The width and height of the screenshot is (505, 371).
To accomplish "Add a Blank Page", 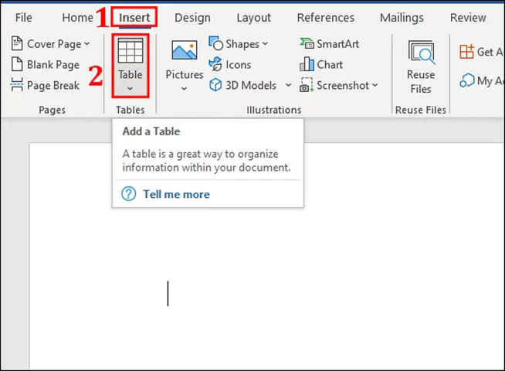I will 46,65.
